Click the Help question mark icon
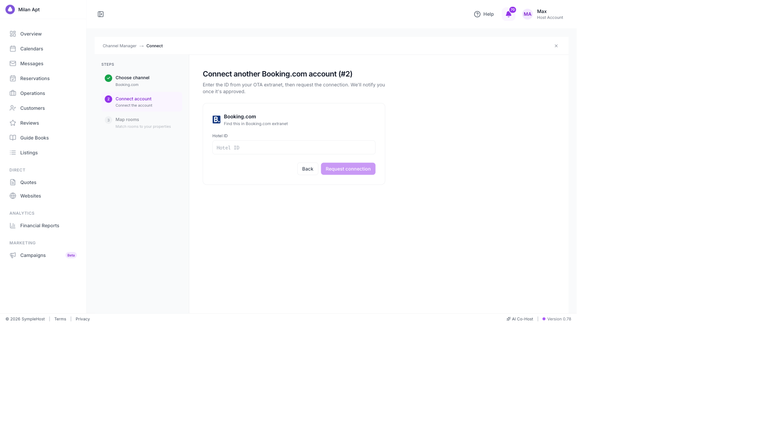The image size is (769, 432). pos(477,14)
